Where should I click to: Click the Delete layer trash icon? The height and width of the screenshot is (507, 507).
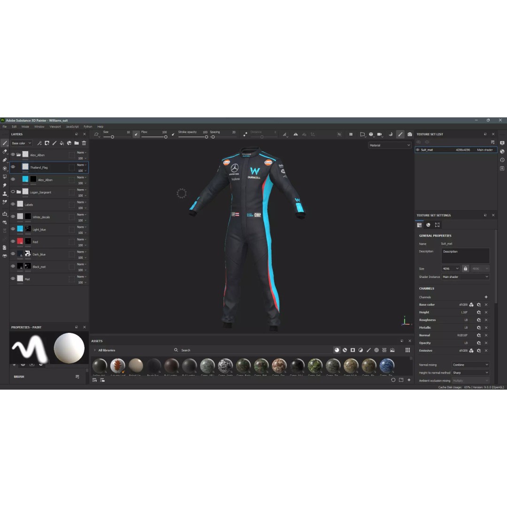click(84, 143)
